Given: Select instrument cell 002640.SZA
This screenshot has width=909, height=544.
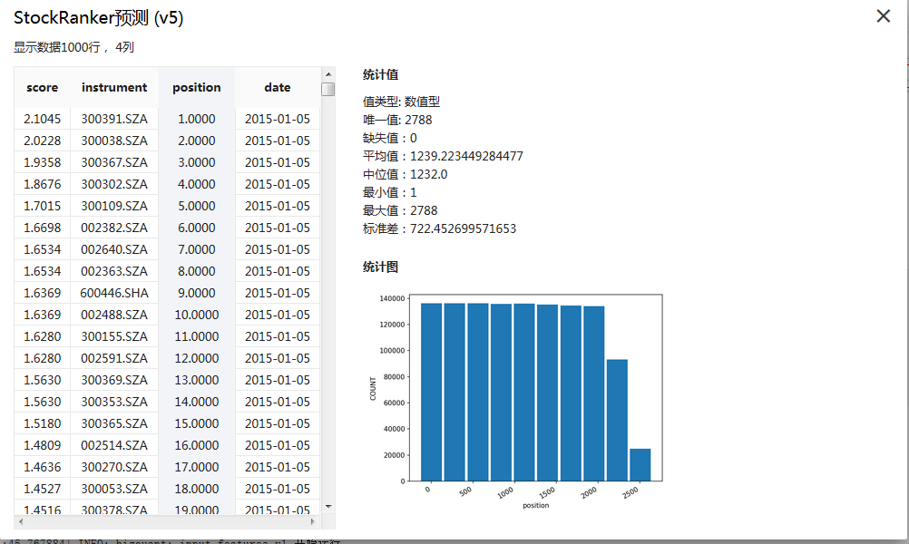Looking at the screenshot, I should (x=114, y=249).
